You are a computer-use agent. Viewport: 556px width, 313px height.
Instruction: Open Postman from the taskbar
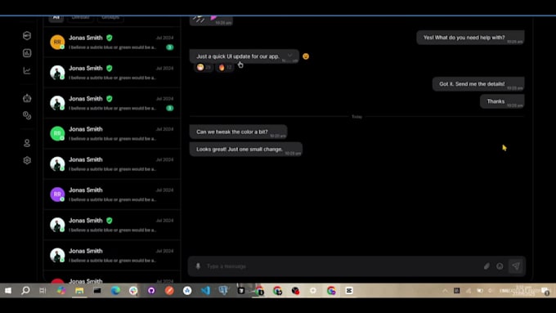(169, 291)
